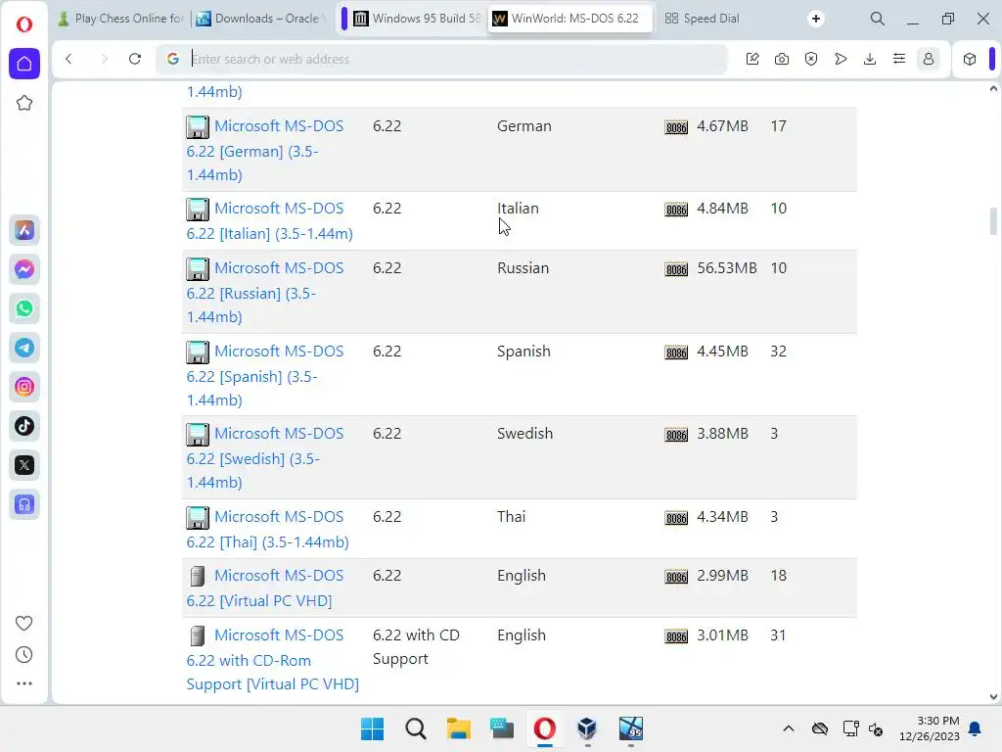The height and width of the screenshot is (752, 1002).
Task: Open the player/flow send icon
Action: coord(841,59)
